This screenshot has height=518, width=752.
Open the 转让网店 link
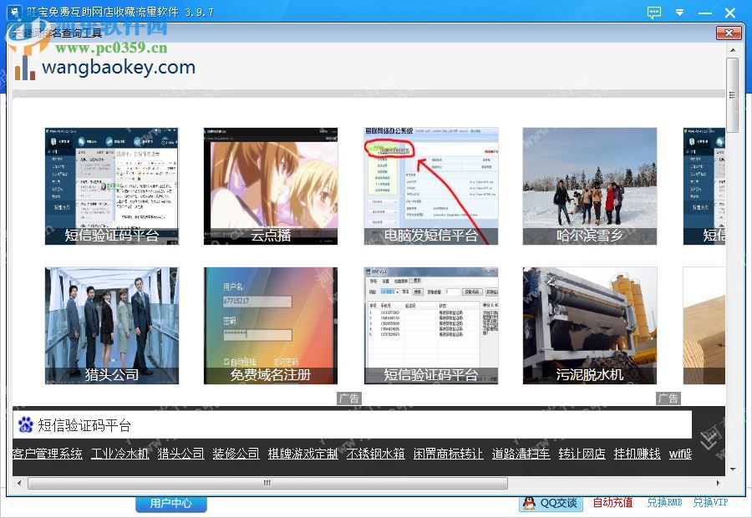pos(582,453)
